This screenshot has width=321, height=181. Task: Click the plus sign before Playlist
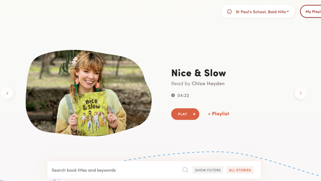[209, 114]
